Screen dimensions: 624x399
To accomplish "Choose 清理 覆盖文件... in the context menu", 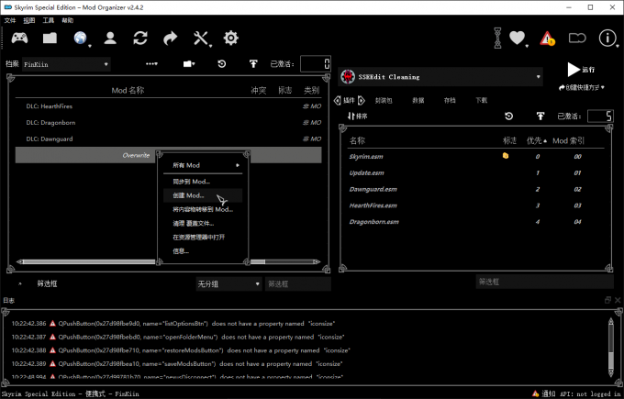I will click(x=203, y=223).
